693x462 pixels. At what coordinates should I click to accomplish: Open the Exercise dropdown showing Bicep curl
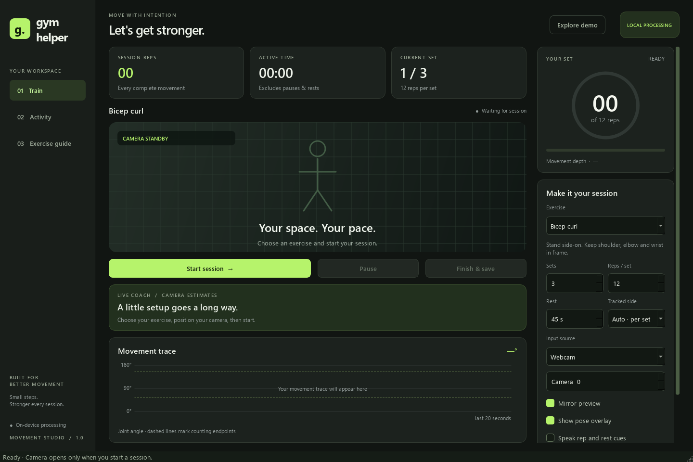[605, 226]
